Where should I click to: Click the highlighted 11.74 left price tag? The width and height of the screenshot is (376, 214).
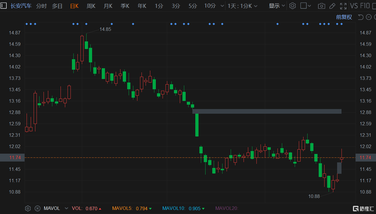pos(12,157)
